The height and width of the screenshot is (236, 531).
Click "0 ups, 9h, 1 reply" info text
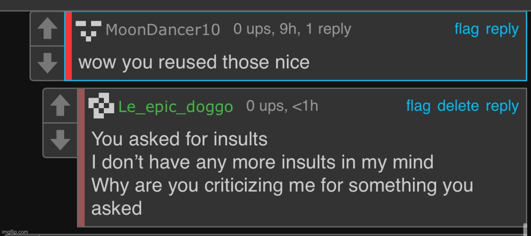(x=292, y=29)
